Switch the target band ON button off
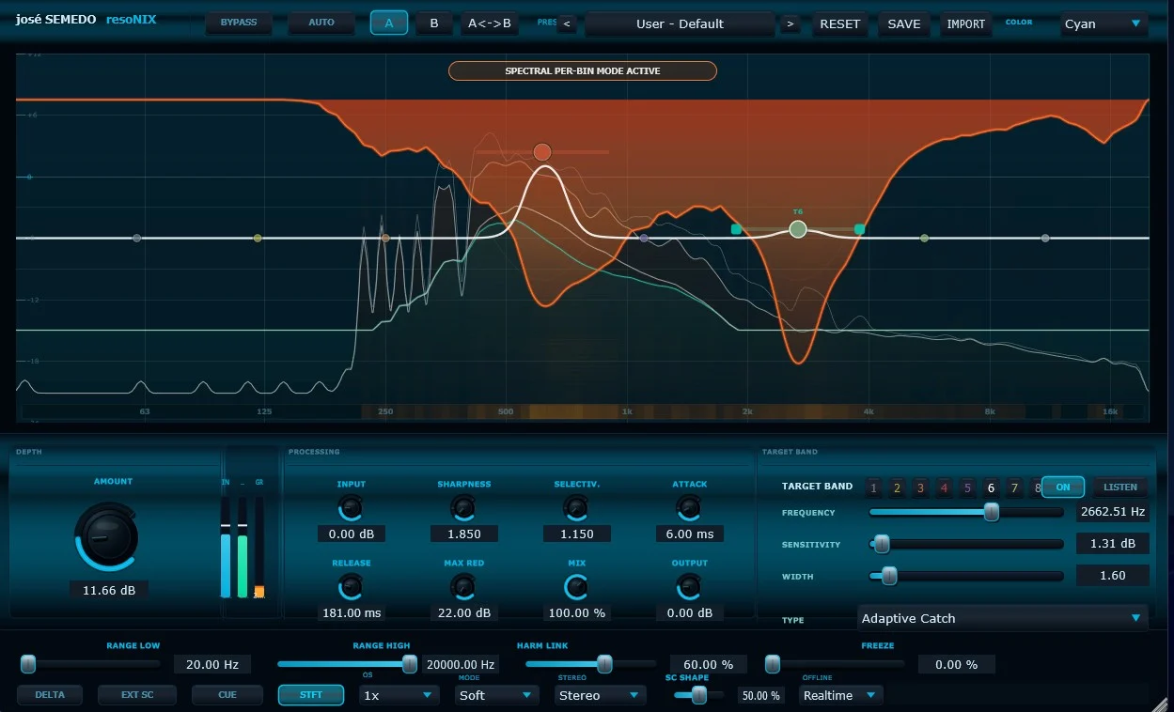 [x=1063, y=487]
